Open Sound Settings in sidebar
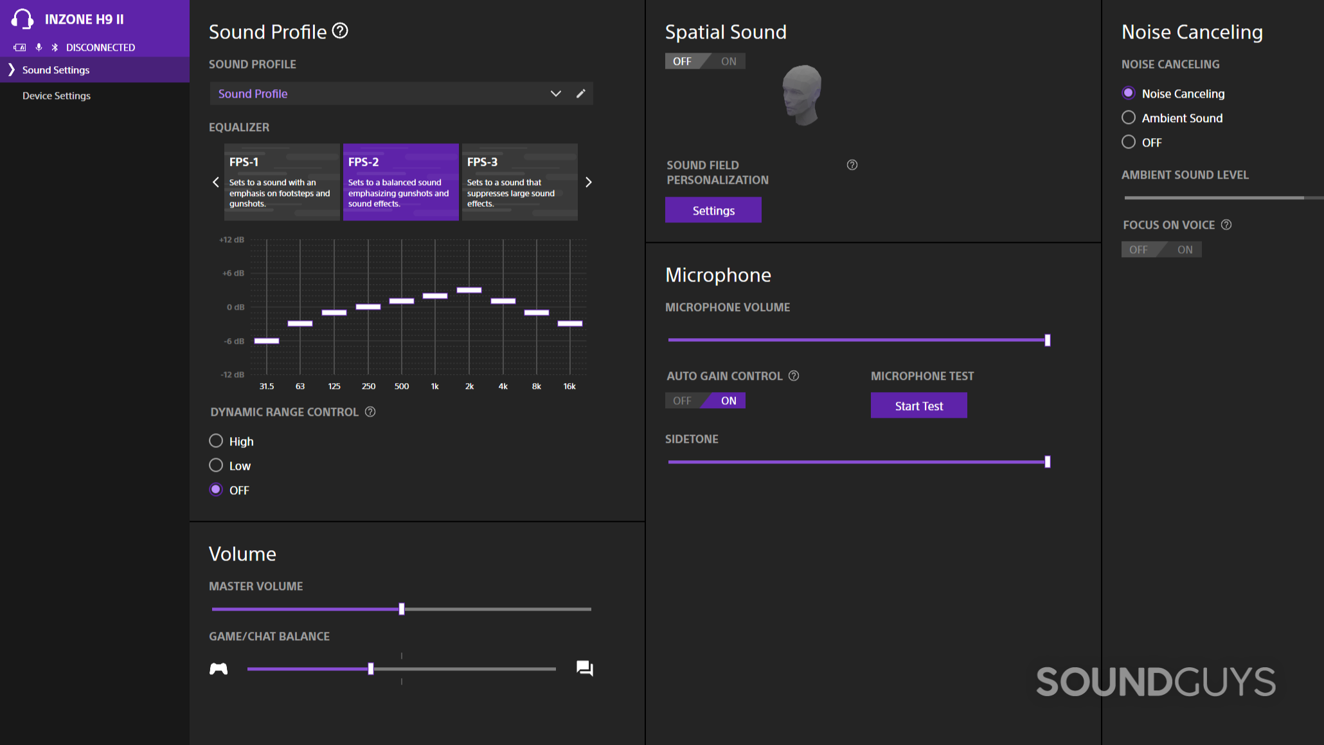The width and height of the screenshot is (1324, 745). (94, 70)
